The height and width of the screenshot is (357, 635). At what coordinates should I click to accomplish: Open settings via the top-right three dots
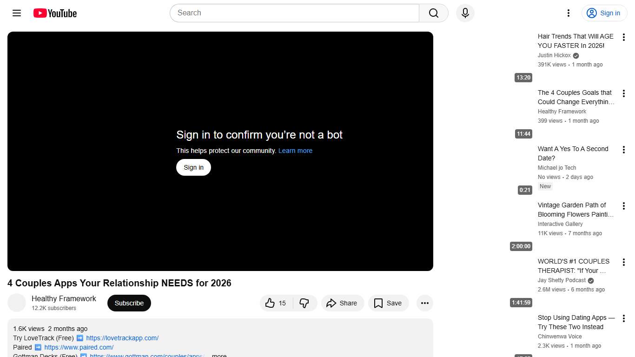tap(568, 13)
